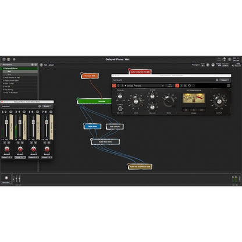Select the Delayed Piano rackspace

click(19, 69)
